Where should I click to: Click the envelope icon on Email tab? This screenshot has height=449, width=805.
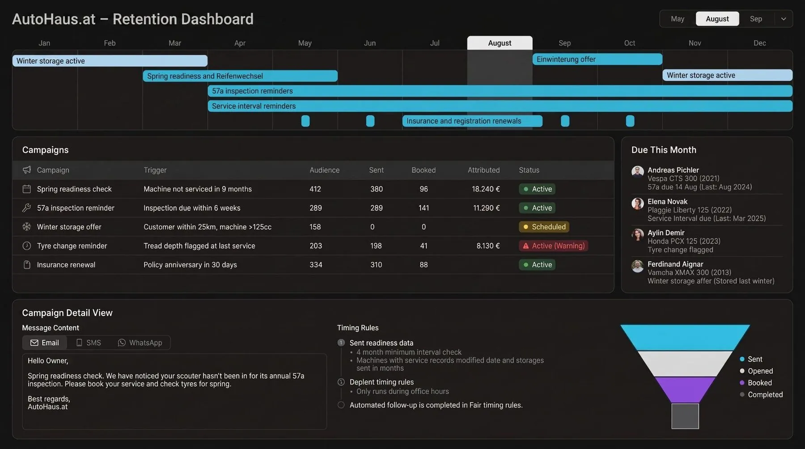pos(34,343)
